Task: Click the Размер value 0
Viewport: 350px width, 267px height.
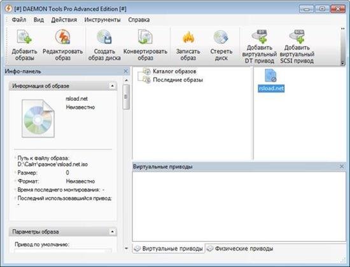Action: point(67,173)
